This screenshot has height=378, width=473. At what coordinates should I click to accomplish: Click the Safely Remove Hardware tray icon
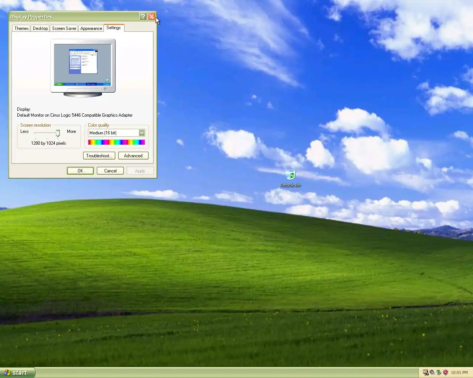click(439, 372)
